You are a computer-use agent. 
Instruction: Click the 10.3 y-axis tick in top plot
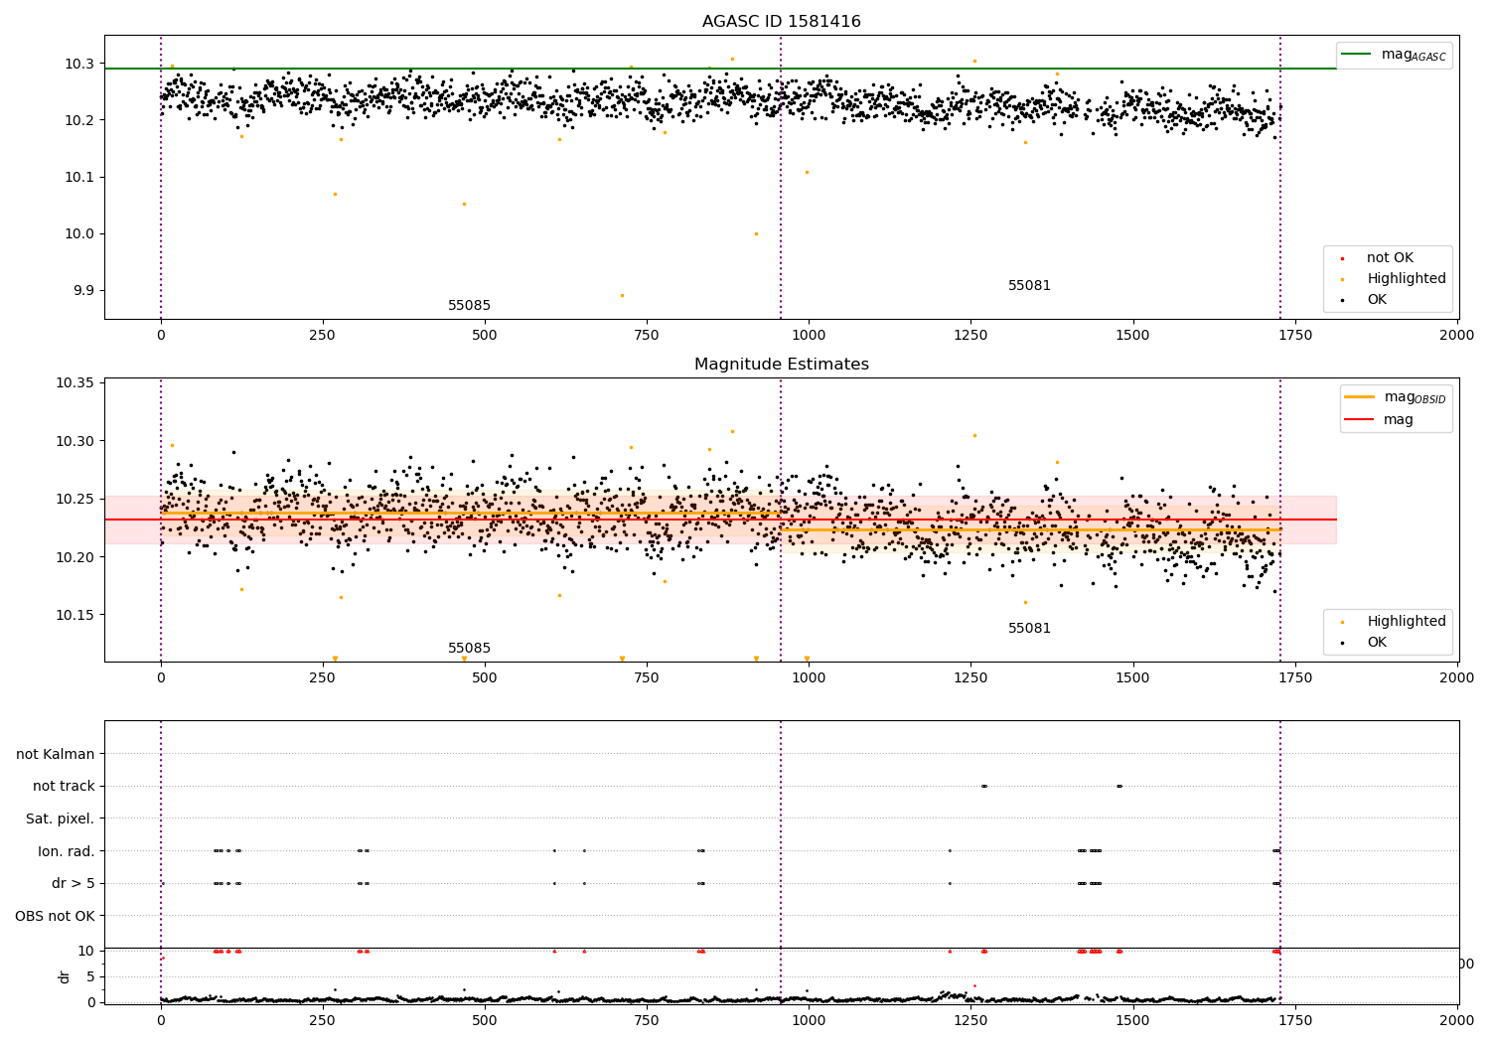(x=79, y=64)
